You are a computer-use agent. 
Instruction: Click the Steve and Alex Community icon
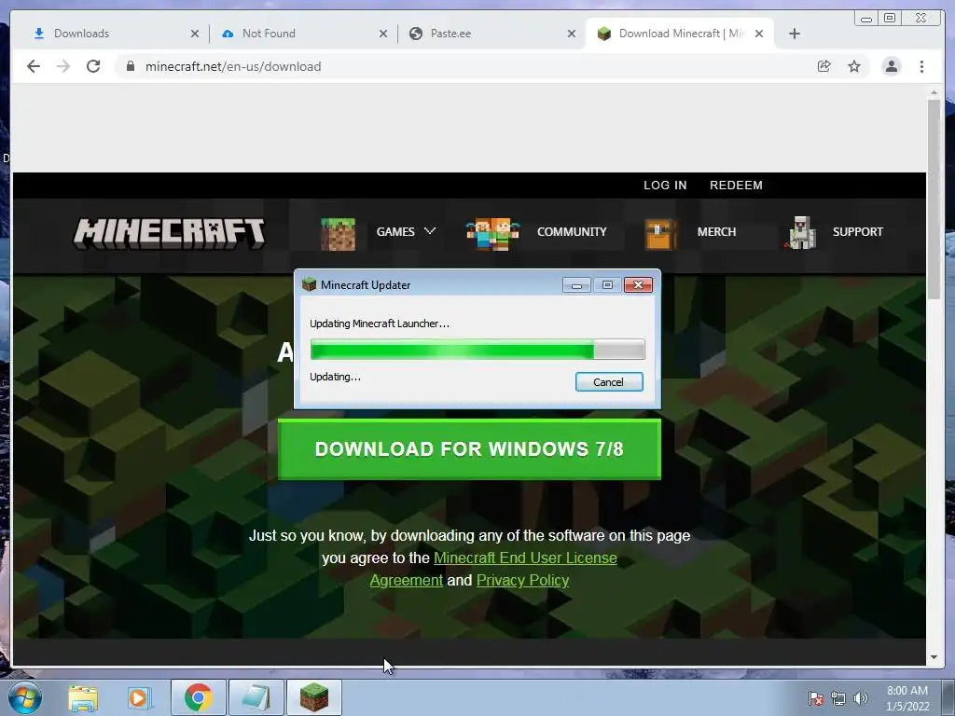coord(492,234)
